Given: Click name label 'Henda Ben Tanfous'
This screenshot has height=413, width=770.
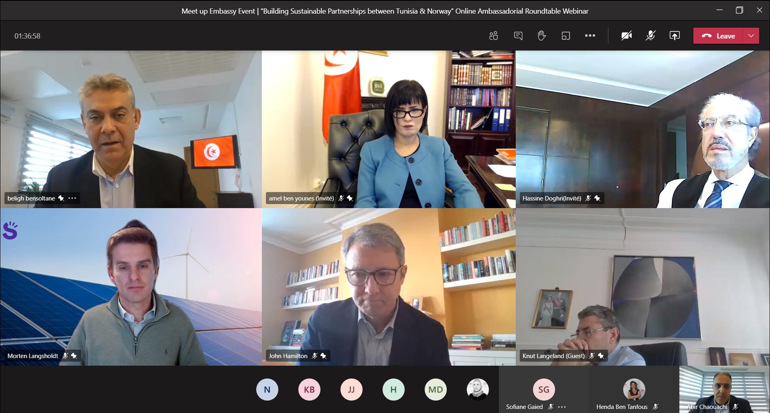Looking at the screenshot, I should click(622, 407).
